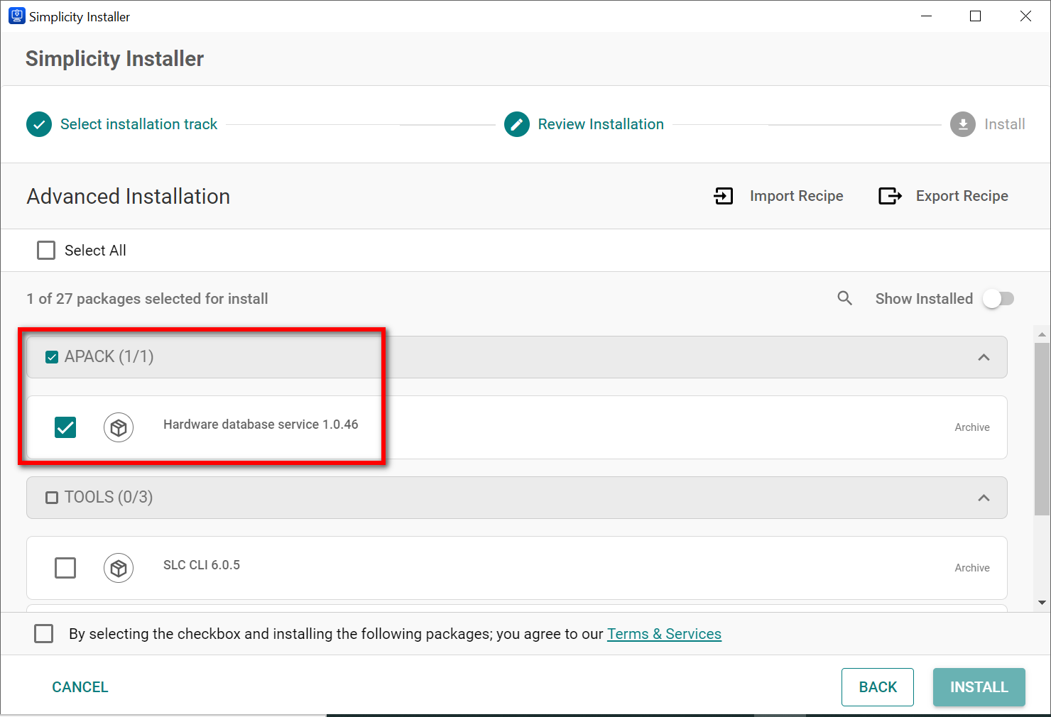The height and width of the screenshot is (717, 1051).
Task: Click the Install step label
Action: pos(1004,124)
